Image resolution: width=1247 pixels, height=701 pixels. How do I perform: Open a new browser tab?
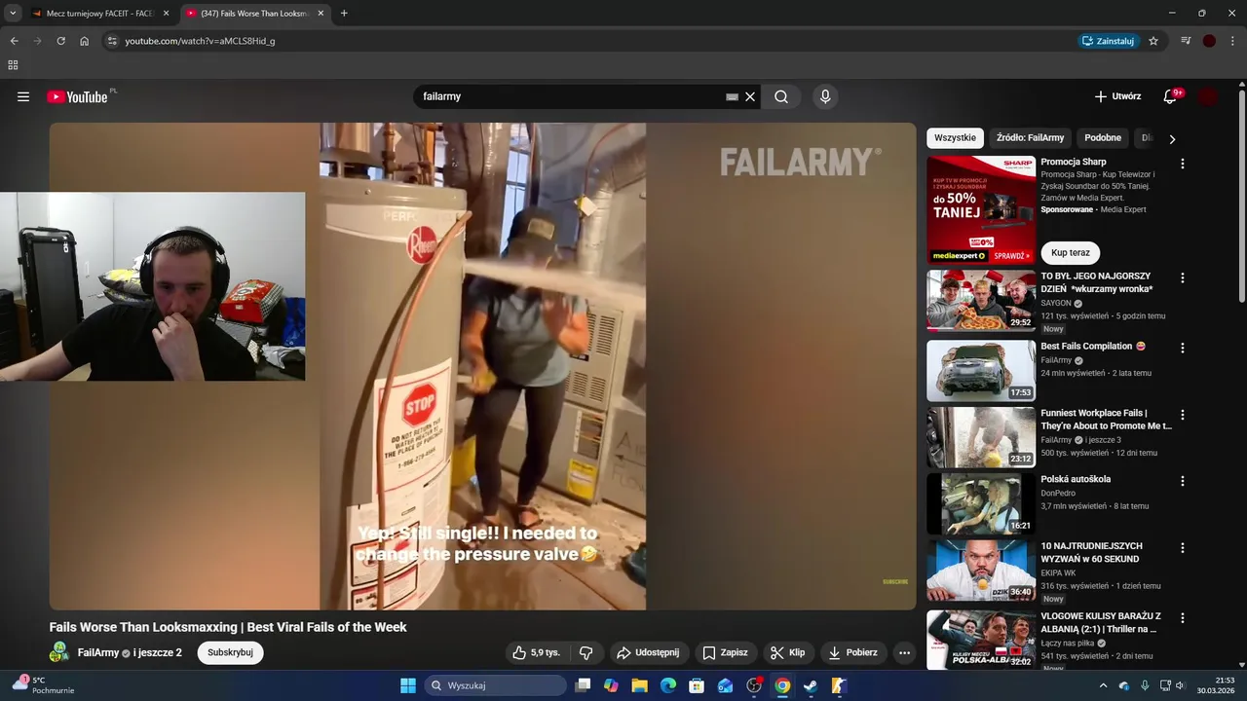tap(344, 14)
